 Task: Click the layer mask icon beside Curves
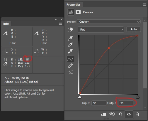[x=78, y=12]
